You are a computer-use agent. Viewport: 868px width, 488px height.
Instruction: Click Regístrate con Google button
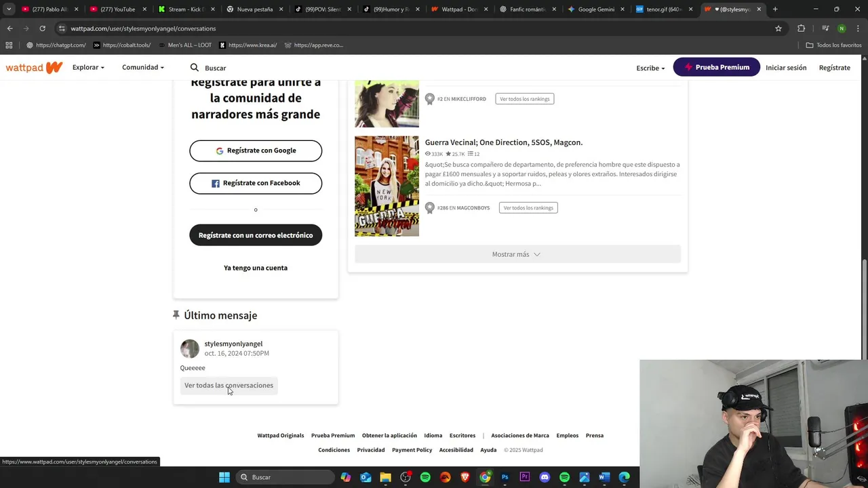point(256,150)
